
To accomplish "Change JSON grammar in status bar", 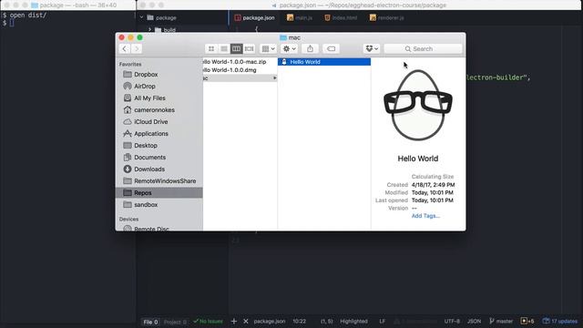I will click(x=474, y=322).
